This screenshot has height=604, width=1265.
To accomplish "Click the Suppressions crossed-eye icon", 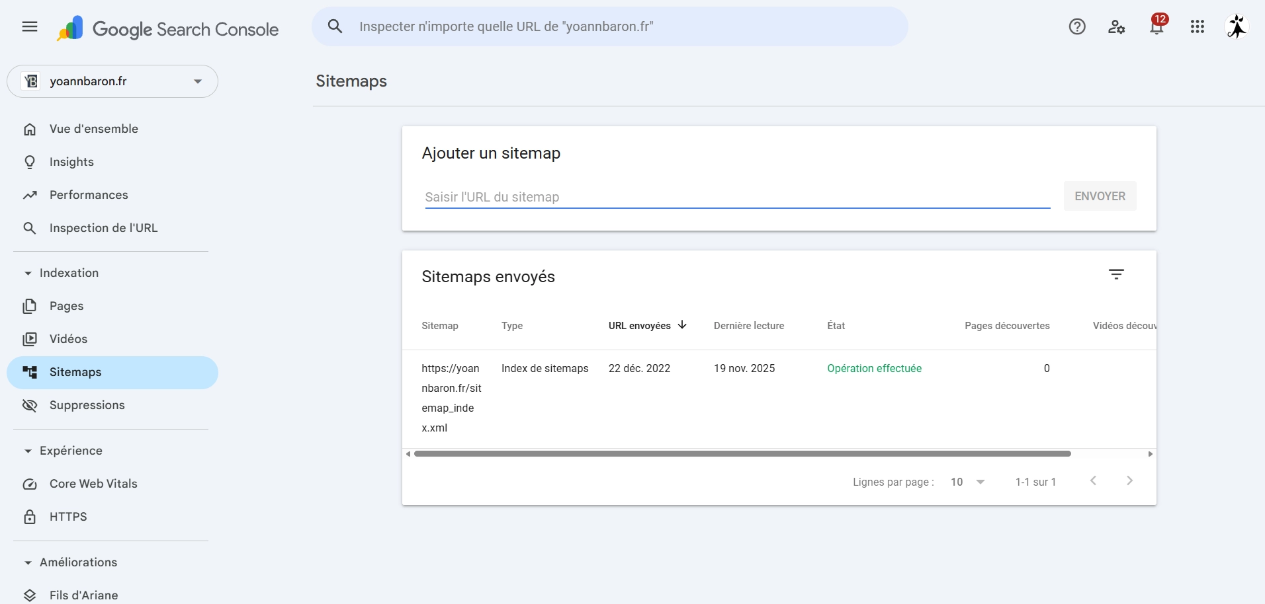I will [x=30, y=405].
